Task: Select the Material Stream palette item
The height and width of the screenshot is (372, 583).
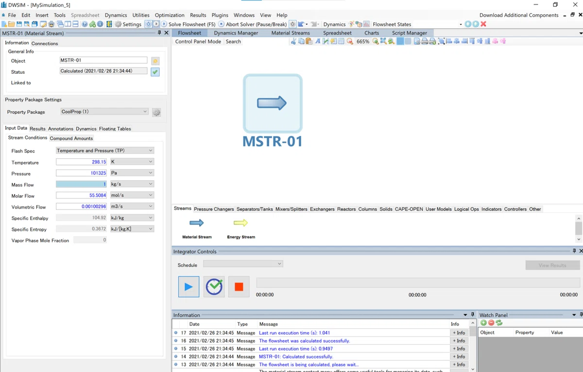Action: point(197,228)
